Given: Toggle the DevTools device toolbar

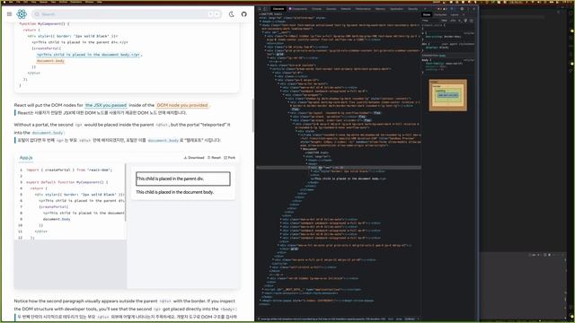Looking at the screenshot, I should pyautogui.click(x=266, y=9).
